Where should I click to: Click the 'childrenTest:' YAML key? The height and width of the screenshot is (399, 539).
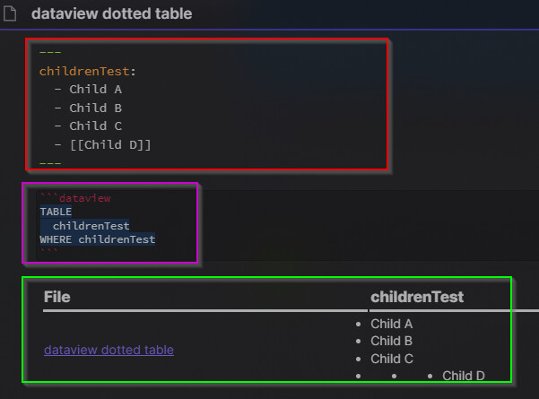click(x=88, y=71)
